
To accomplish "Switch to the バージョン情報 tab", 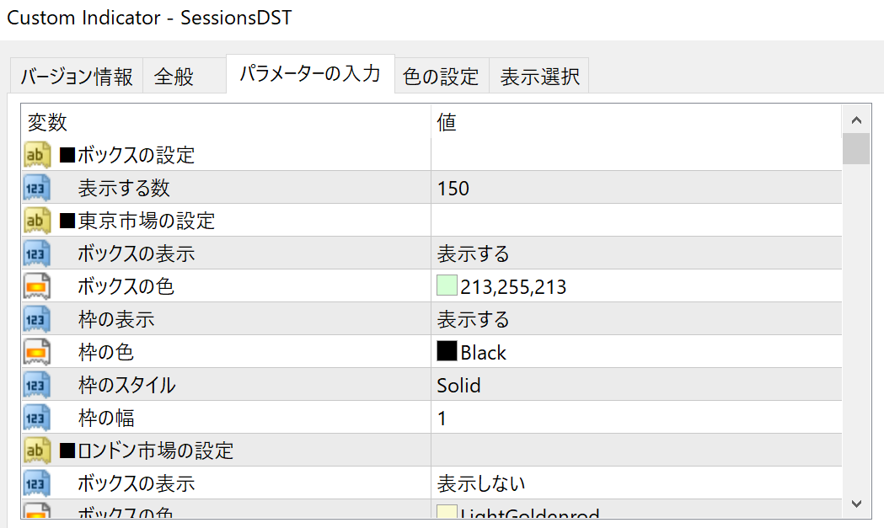I will 77,76.
